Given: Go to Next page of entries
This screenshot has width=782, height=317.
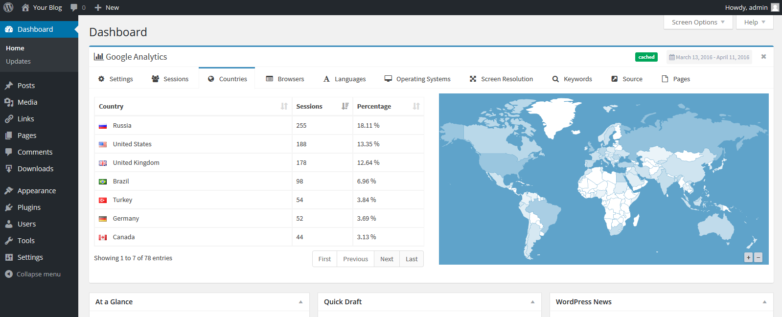Looking at the screenshot, I should coord(387,259).
